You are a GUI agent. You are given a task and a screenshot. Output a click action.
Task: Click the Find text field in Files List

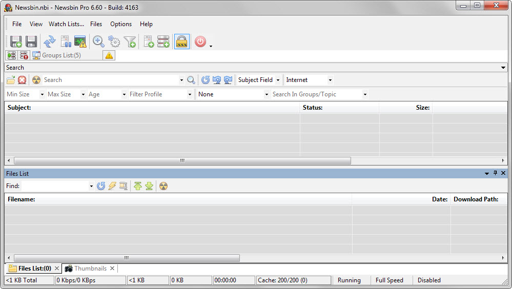[55, 186]
